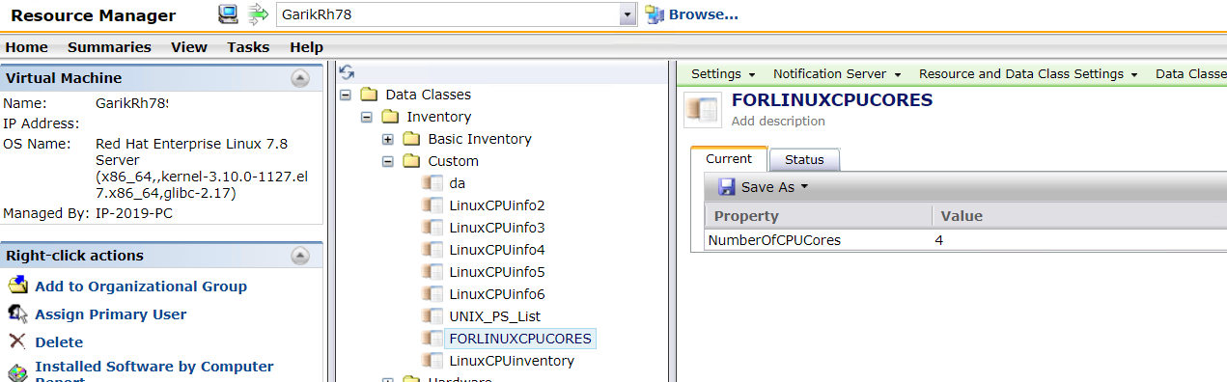This screenshot has height=382, width=1227.
Task: Click the NumberOfCPUCores property cell
Action: [x=819, y=240]
